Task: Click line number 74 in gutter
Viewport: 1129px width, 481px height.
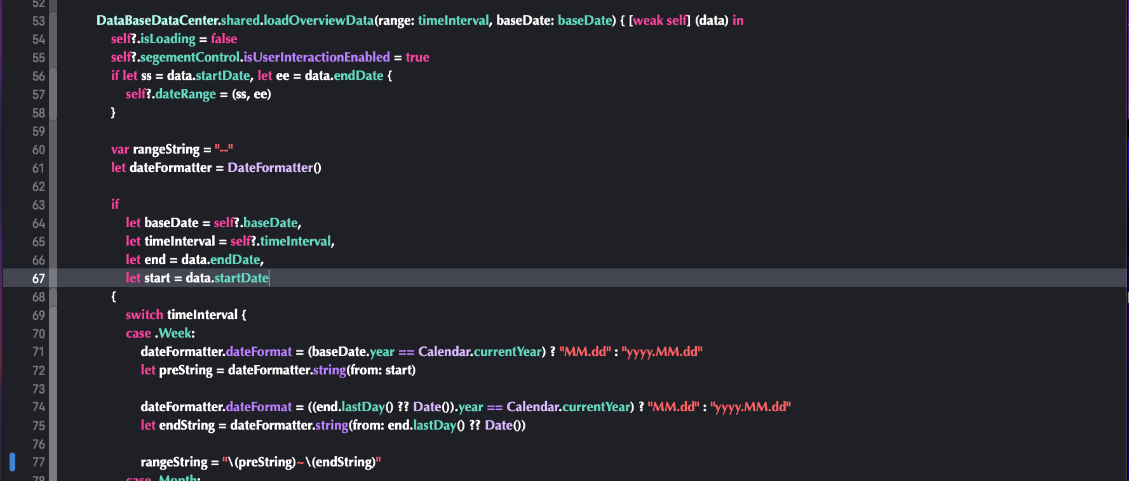Action: click(39, 407)
